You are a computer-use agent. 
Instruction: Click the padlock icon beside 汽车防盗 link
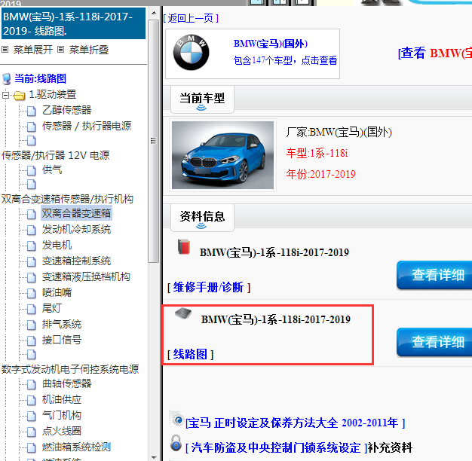pyautogui.click(x=176, y=443)
